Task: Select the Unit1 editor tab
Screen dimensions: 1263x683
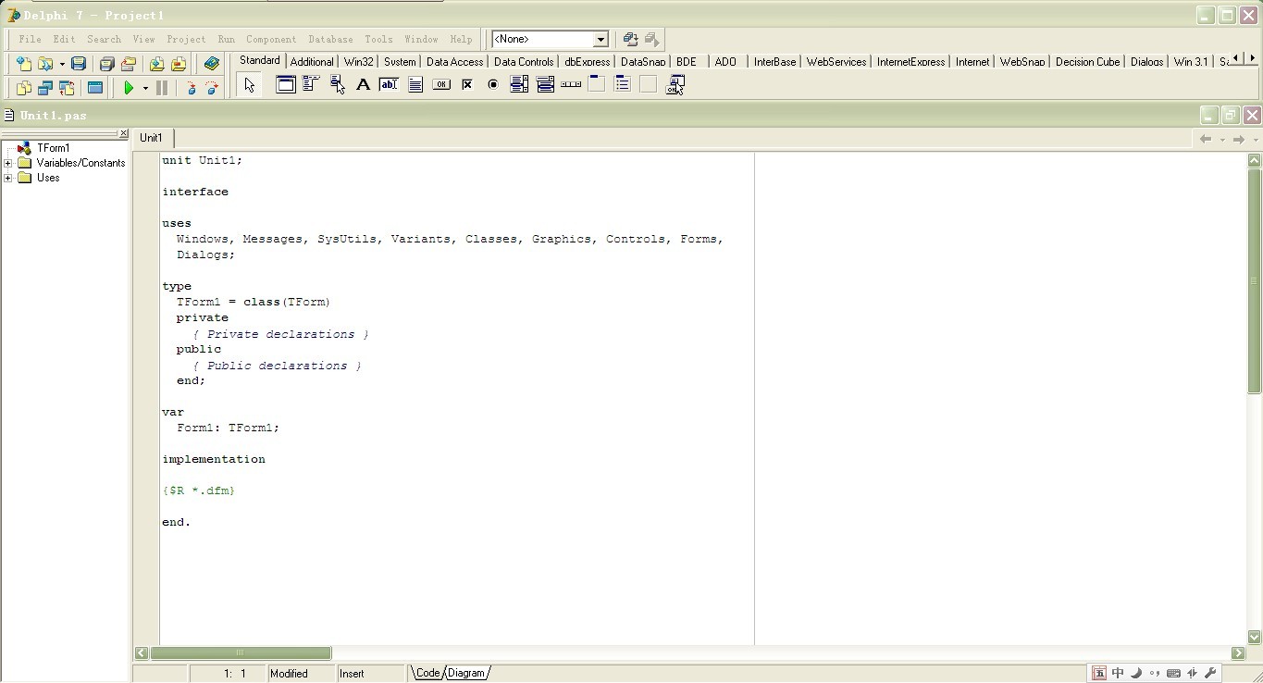Action: [x=151, y=138]
